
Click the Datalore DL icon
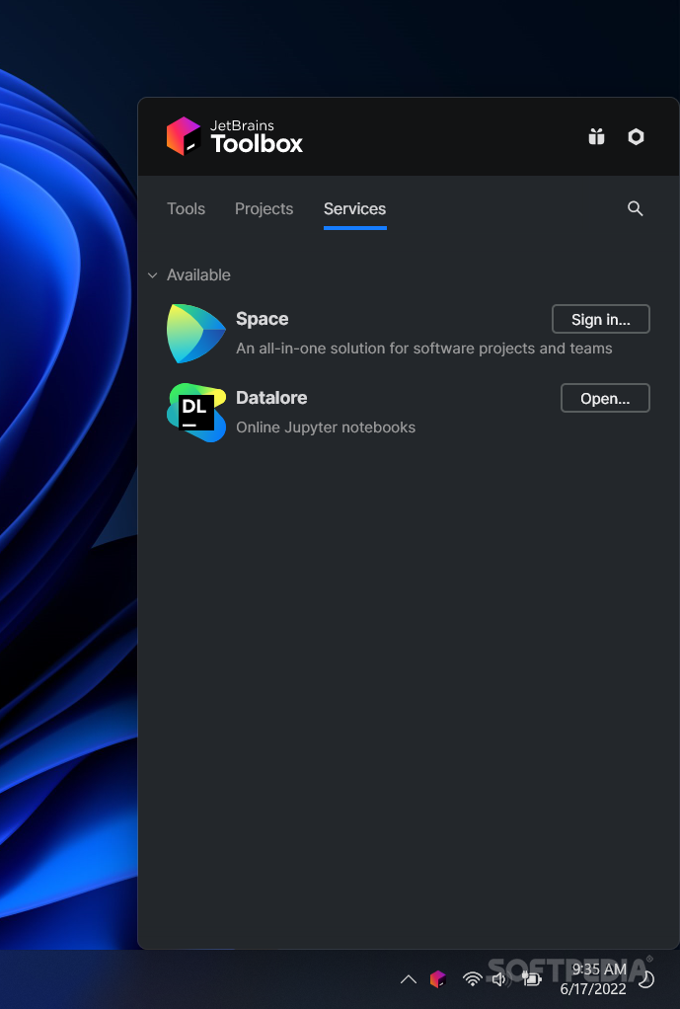click(196, 413)
